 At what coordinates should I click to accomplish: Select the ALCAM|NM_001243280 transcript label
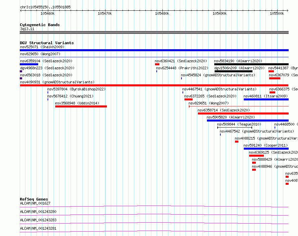click(x=38, y=212)
